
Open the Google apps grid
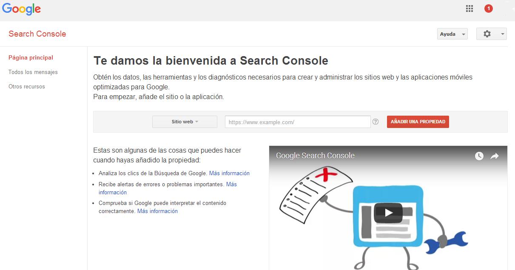pyautogui.click(x=469, y=9)
